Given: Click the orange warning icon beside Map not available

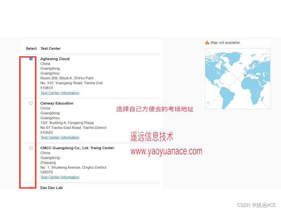Looking at the screenshot, I should pos(207,43).
